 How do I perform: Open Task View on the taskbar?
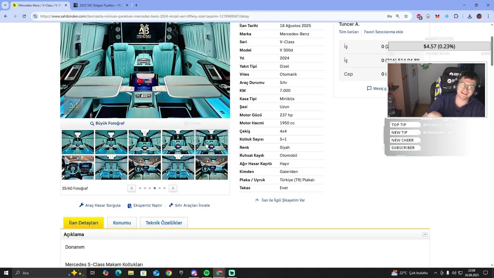pyautogui.click(x=93, y=273)
